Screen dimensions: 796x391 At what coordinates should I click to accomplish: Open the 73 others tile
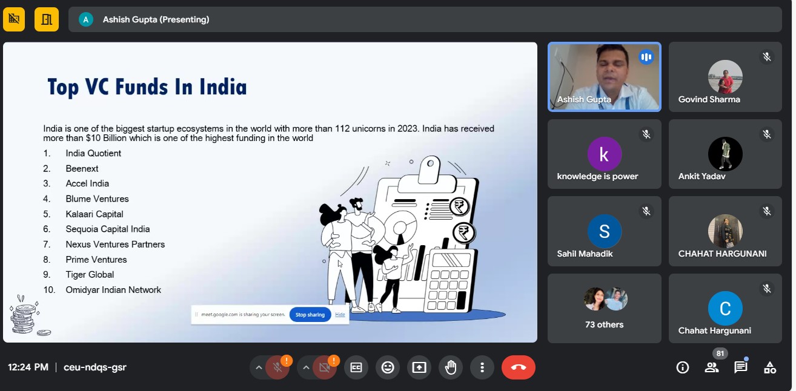(x=605, y=308)
